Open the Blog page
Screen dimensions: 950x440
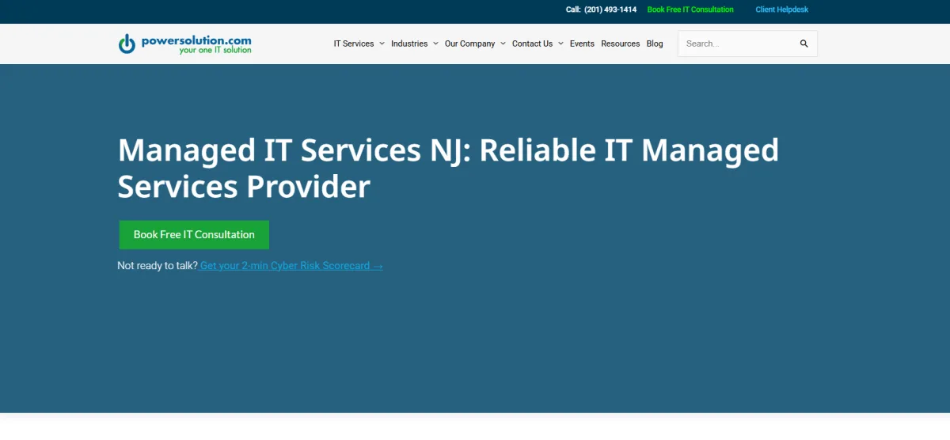655,44
